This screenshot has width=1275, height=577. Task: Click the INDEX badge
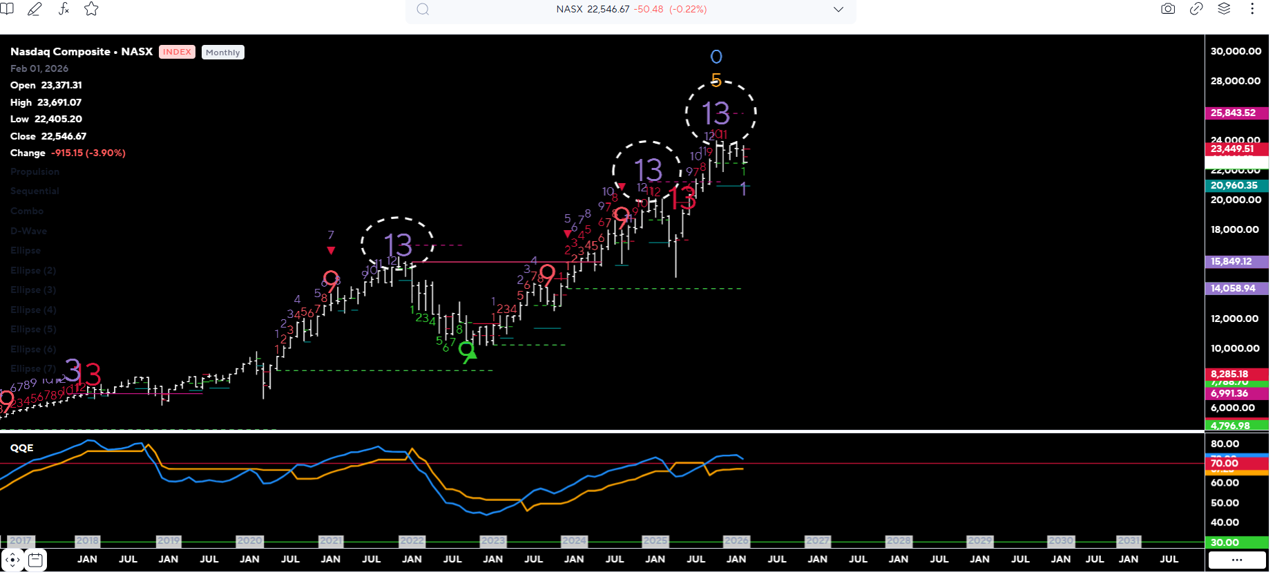[177, 52]
